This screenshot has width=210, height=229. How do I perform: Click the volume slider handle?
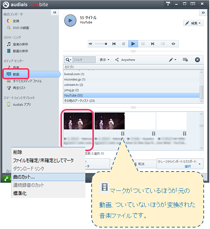[106, 44]
